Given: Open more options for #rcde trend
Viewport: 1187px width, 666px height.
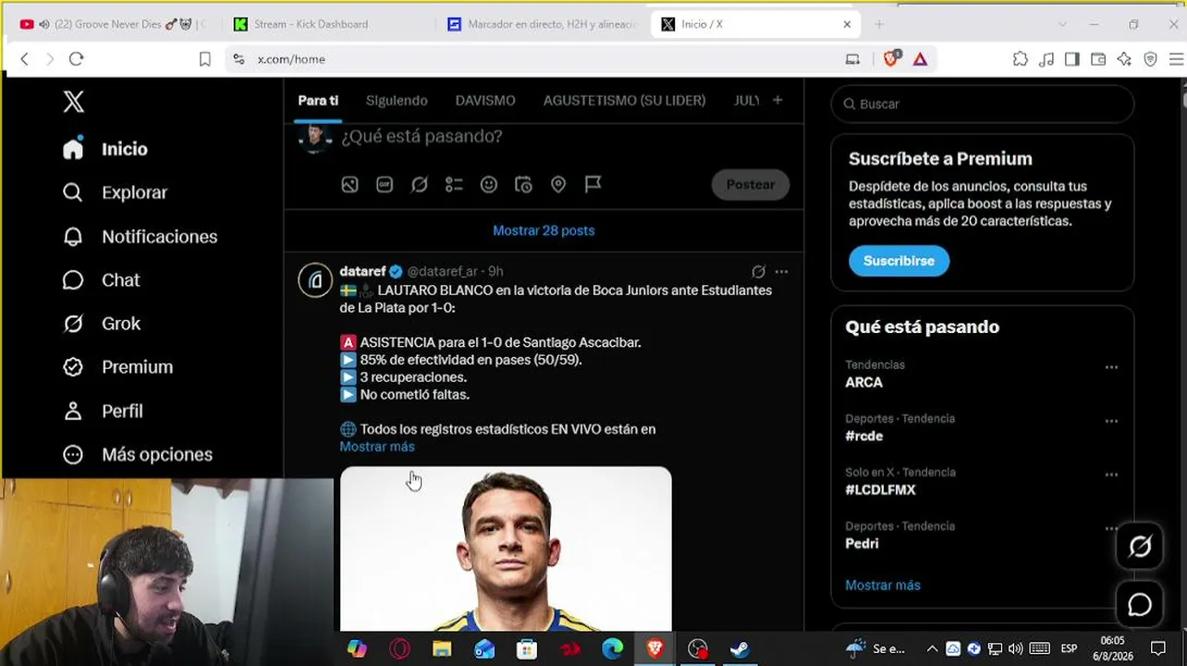Looking at the screenshot, I should 1111,421.
